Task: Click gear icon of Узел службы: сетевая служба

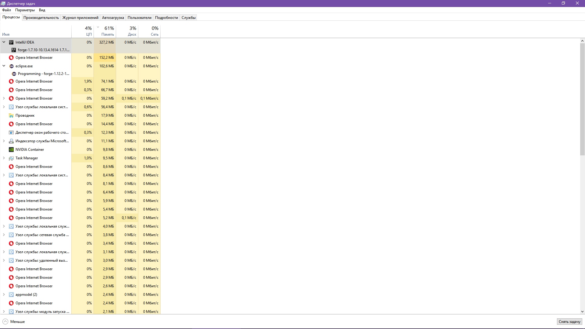Action: 11,235
